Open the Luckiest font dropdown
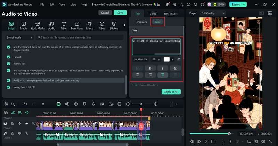Viewport: 278px width, 146px height. point(141,59)
